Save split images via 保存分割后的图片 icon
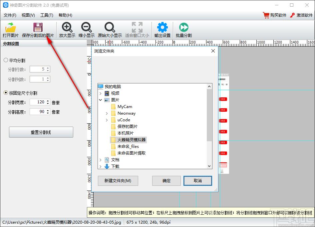The image size is (315, 227). (x=38, y=30)
